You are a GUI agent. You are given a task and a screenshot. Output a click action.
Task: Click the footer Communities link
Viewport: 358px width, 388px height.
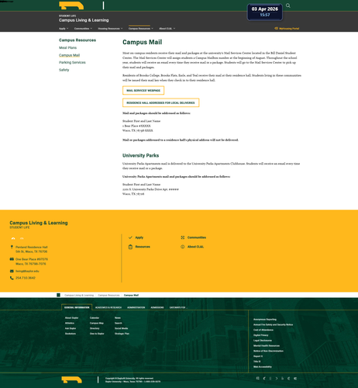click(197, 237)
